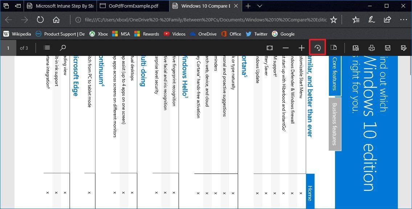Open Product Support Dell favorite
This screenshot has height=209, width=412.
tap(60, 34)
